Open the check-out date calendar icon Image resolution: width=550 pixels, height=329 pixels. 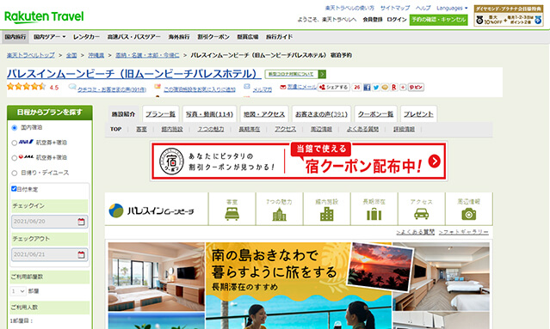(x=82, y=255)
